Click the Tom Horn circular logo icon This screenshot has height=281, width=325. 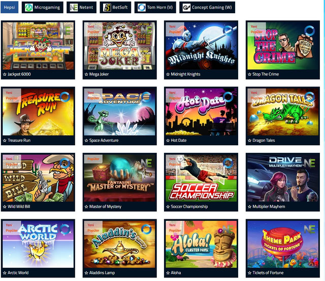[142, 8]
